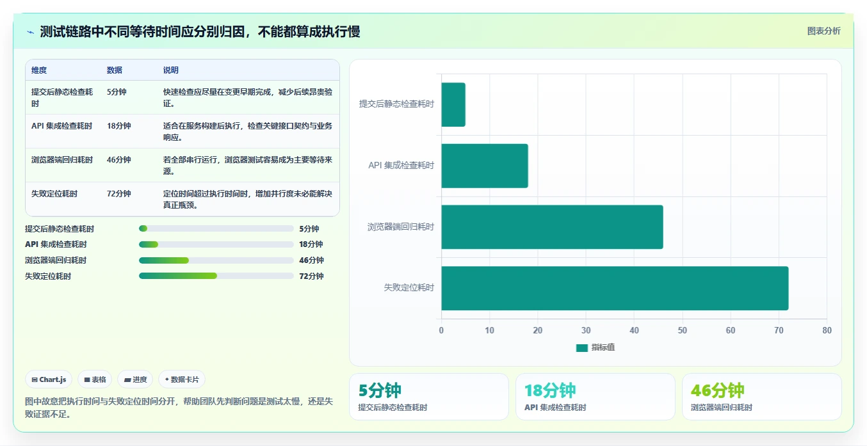
Task: Click the 失败定位耗时 chart bar
Action: coord(615,288)
